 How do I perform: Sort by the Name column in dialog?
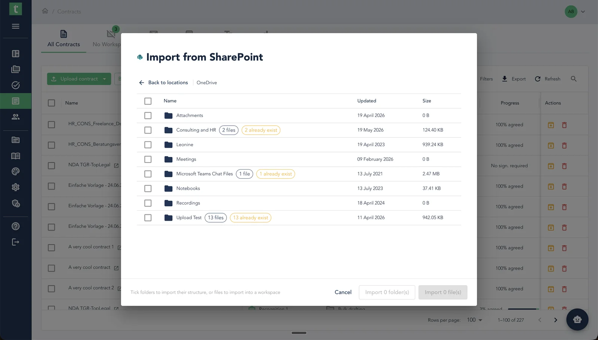170,101
